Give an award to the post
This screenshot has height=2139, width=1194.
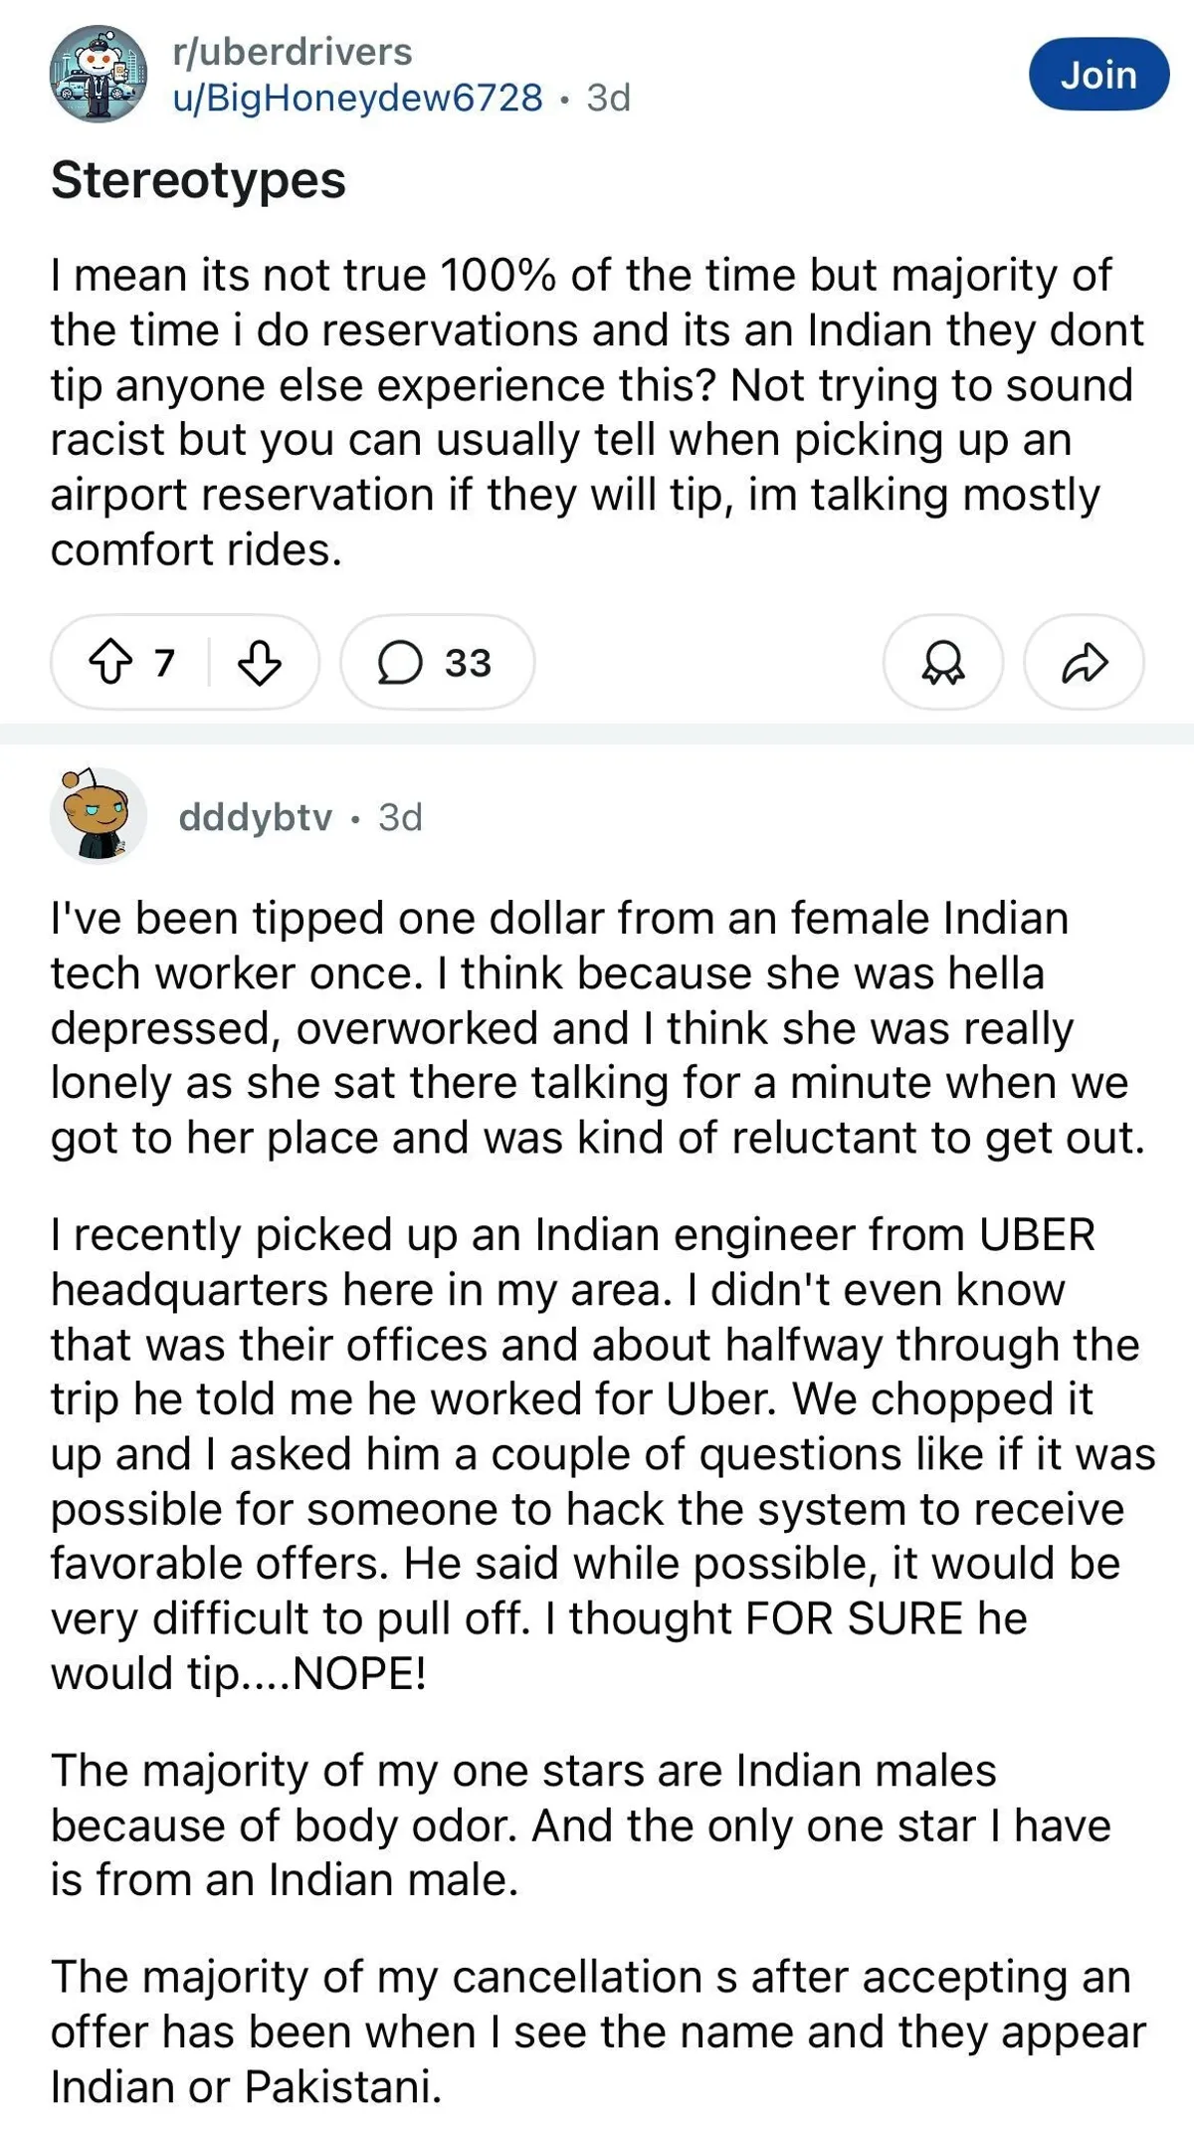[942, 662]
